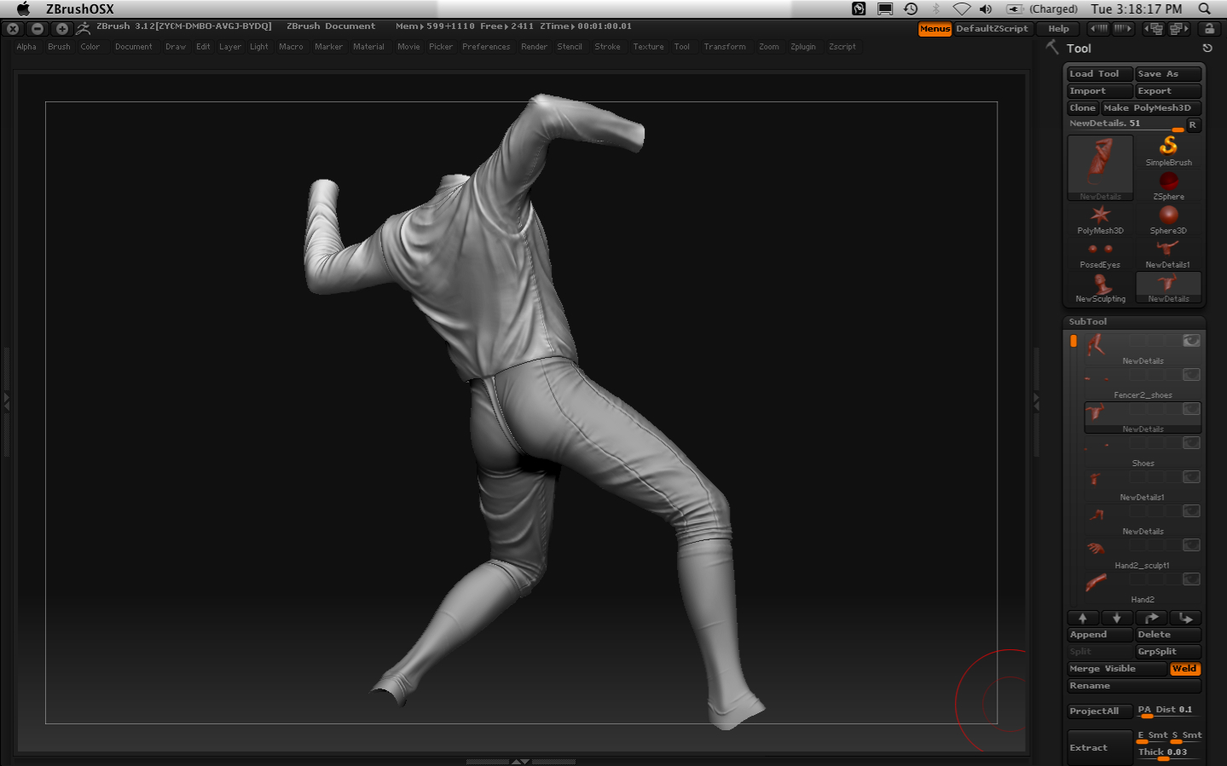Expand the bottom shelf arrow handle
The height and width of the screenshot is (766, 1227).
(520, 762)
